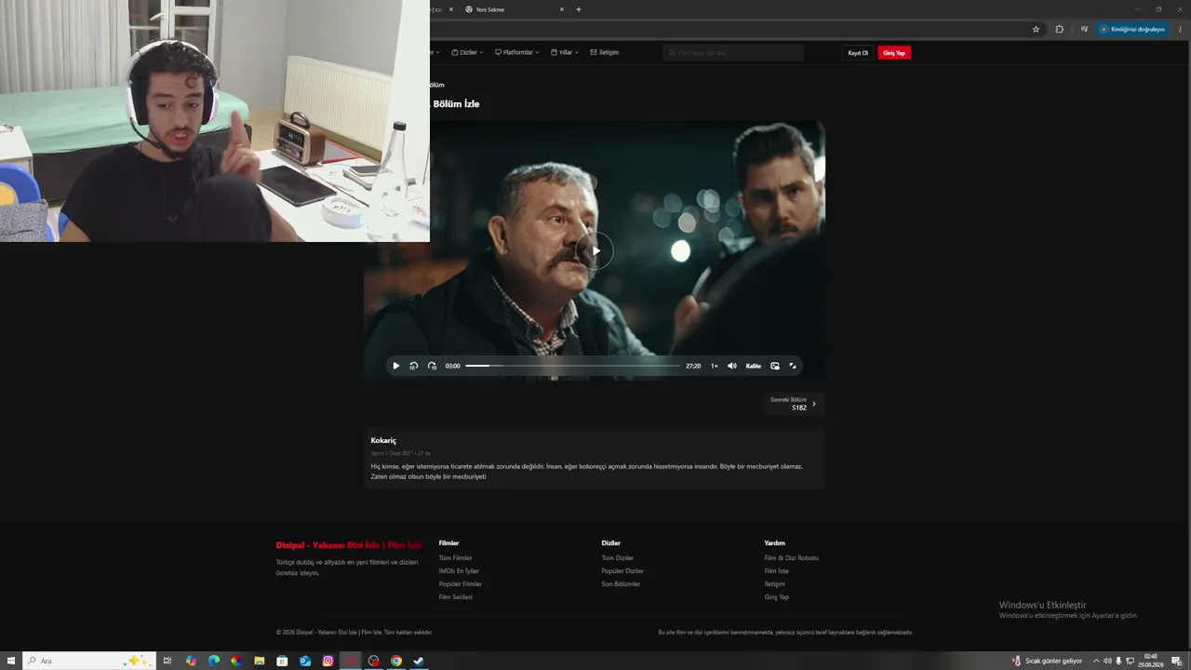Open Film İste footer link
Viewport: 1191px width, 670px height.
(776, 571)
